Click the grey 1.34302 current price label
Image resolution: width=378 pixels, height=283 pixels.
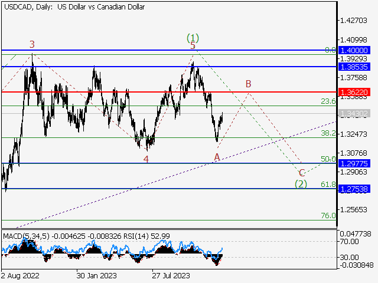click(354, 113)
